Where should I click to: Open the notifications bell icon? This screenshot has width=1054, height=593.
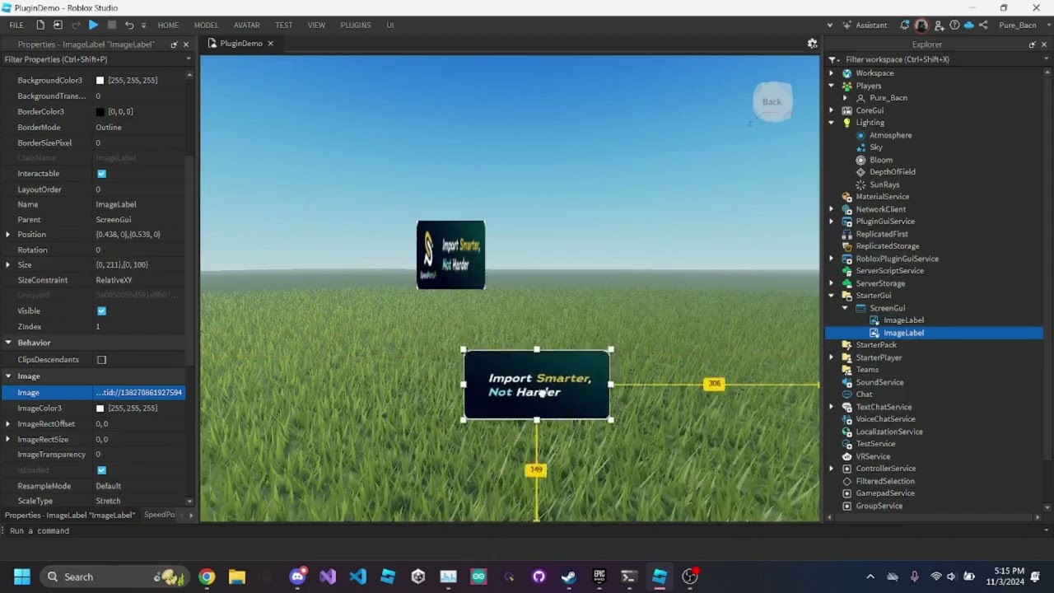pos(905,25)
